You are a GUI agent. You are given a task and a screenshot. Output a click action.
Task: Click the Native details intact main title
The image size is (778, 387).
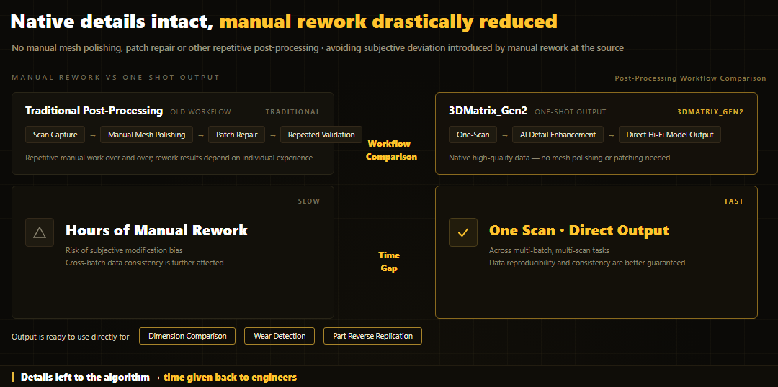(284, 22)
